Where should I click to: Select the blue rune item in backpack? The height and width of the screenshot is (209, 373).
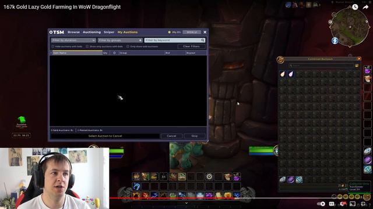point(299,179)
